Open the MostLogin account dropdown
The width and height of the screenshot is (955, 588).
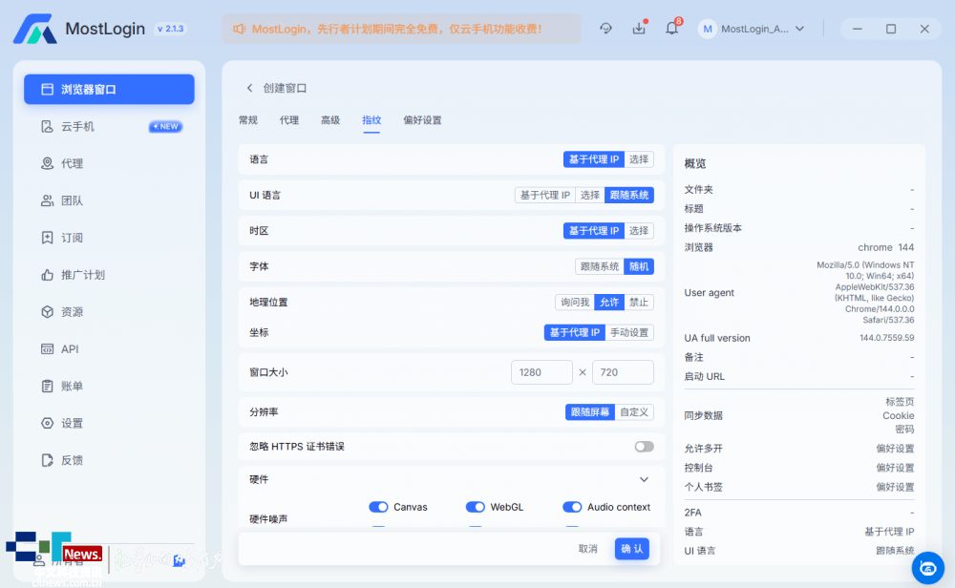[753, 29]
